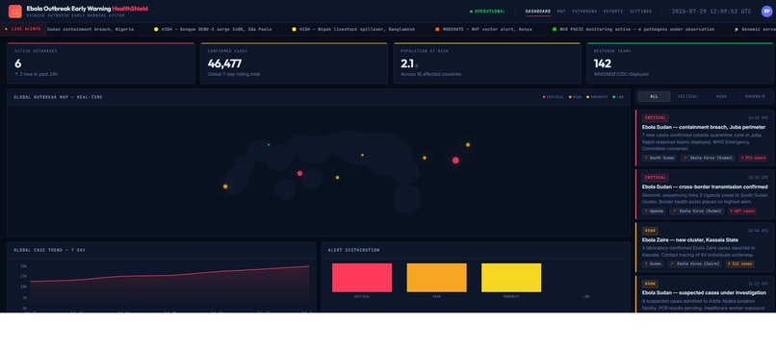Click the CRITICAL badge on Juba alert
Viewport: 776px width, 348px height.
656,117
